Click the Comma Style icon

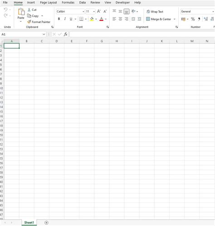click(x=199, y=19)
